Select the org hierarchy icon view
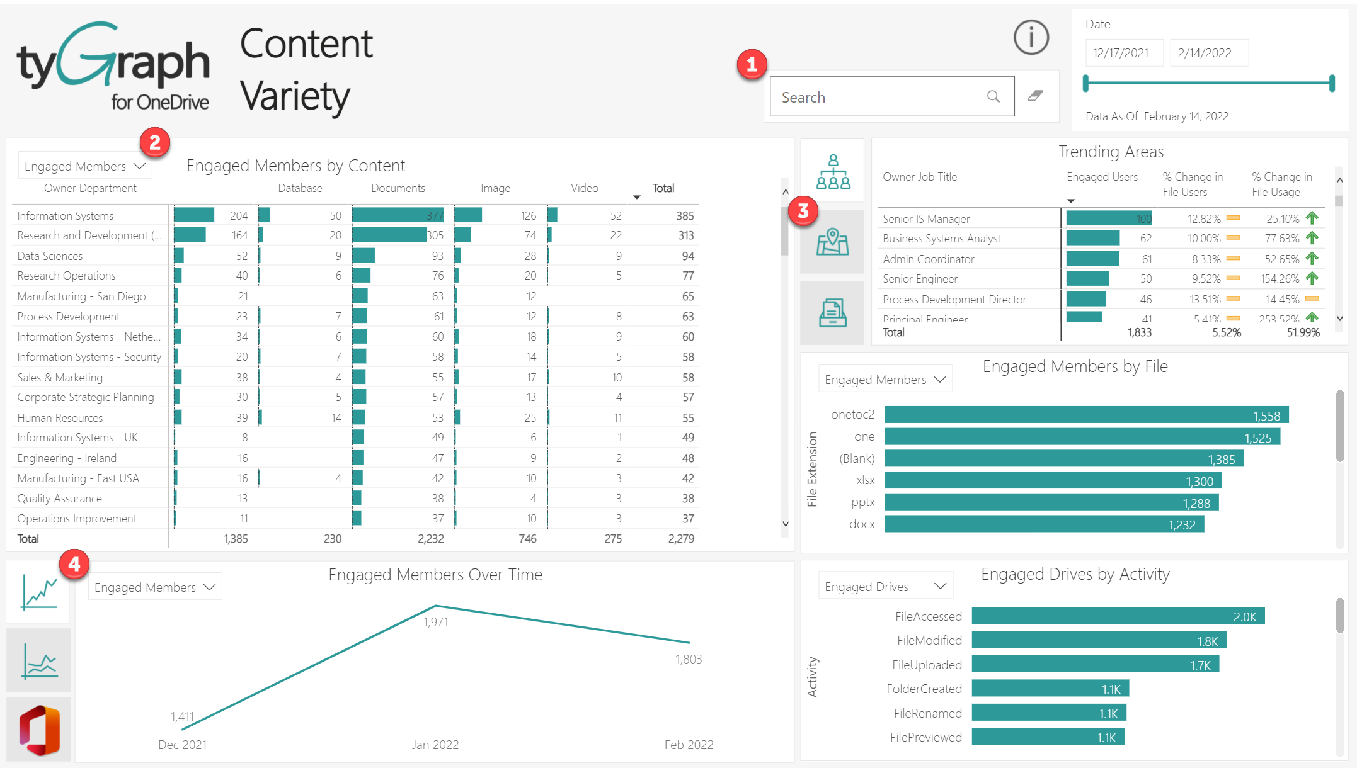Image resolution: width=1357 pixels, height=768 pixels. (832, 171)
